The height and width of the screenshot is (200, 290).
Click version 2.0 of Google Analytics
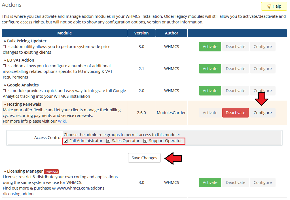(141, 91)
